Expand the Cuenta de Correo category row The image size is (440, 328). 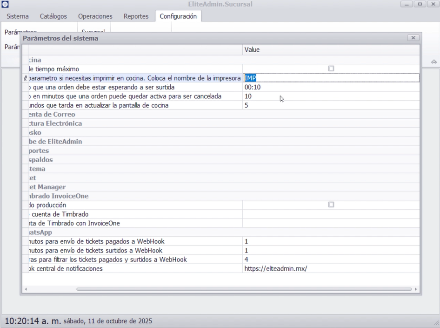point(51,115)
